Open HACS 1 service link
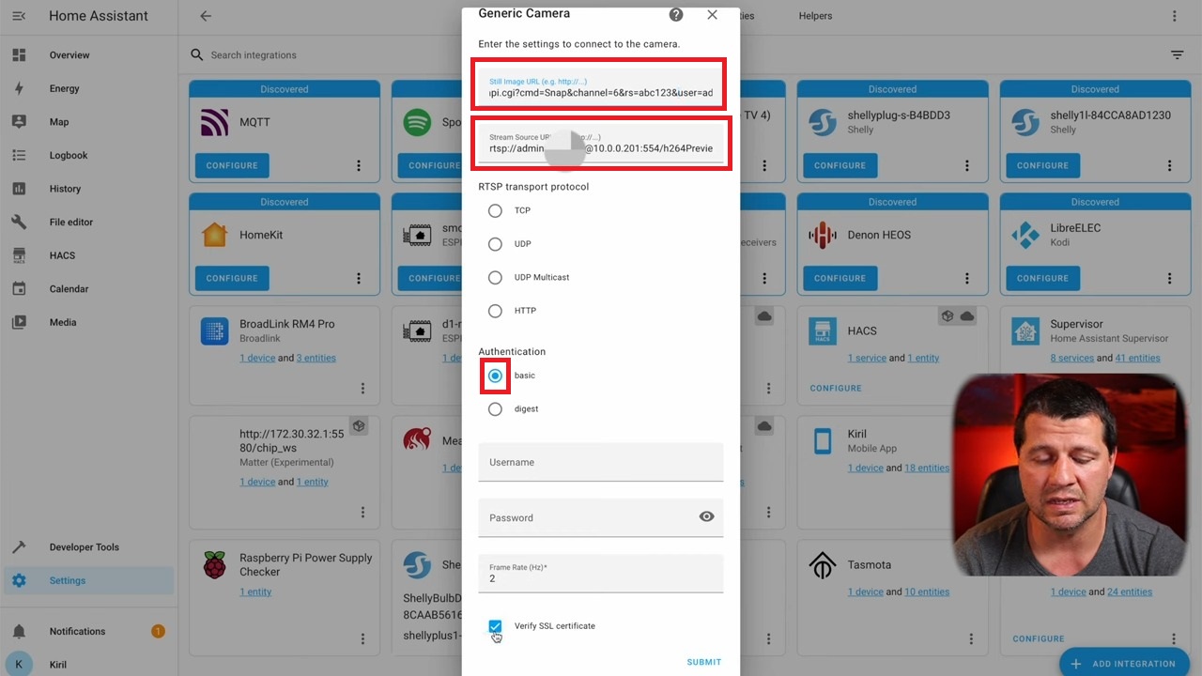The width and height of the screenshot is (1202, 676). [867, 358]
